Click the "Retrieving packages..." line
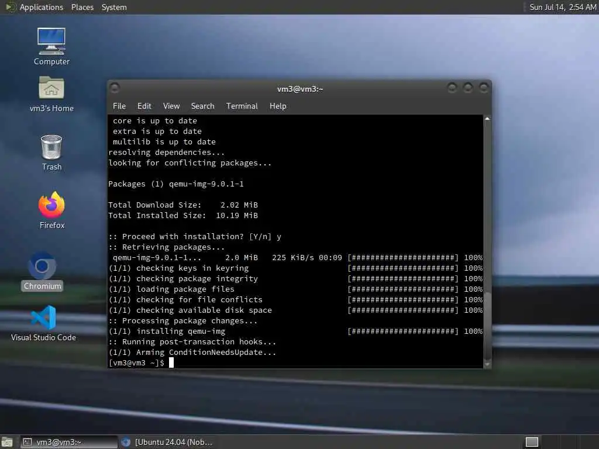Image resolution: width=599 pixels, height=449 pixels. (167, 247)
